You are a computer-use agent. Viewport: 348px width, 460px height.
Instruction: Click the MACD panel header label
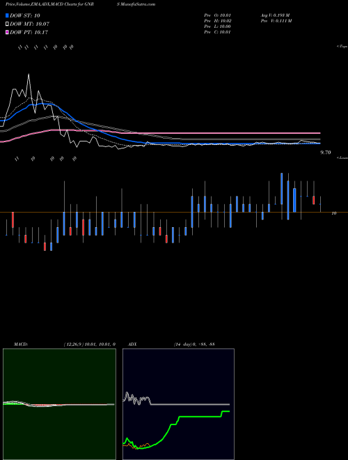[21, 344]
